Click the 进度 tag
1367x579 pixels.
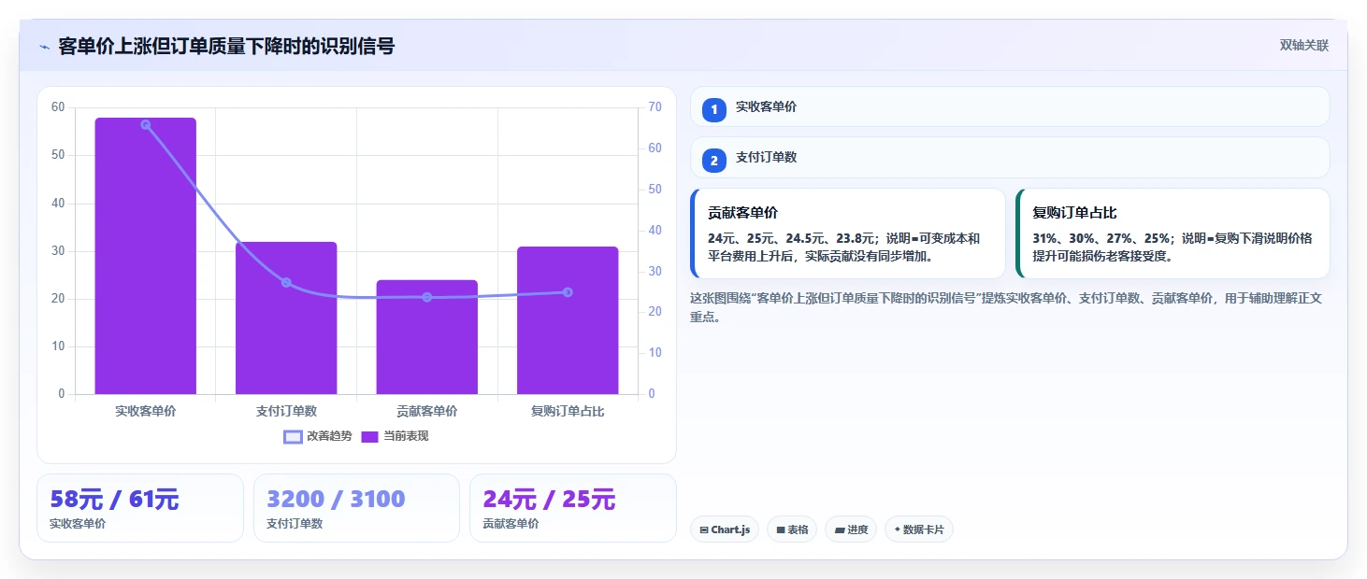[851, 530]
